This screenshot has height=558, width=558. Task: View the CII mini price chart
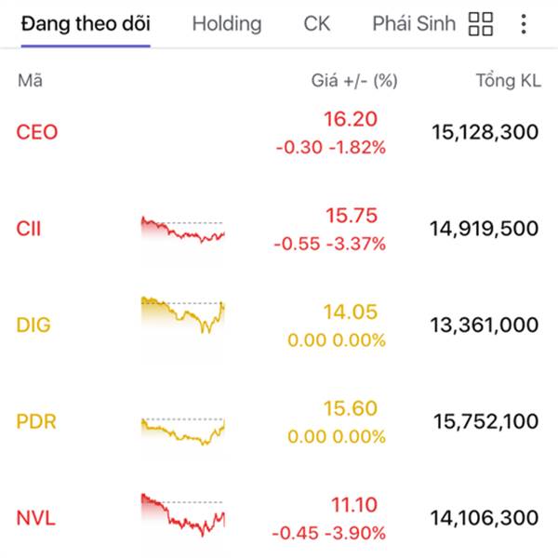182,231
